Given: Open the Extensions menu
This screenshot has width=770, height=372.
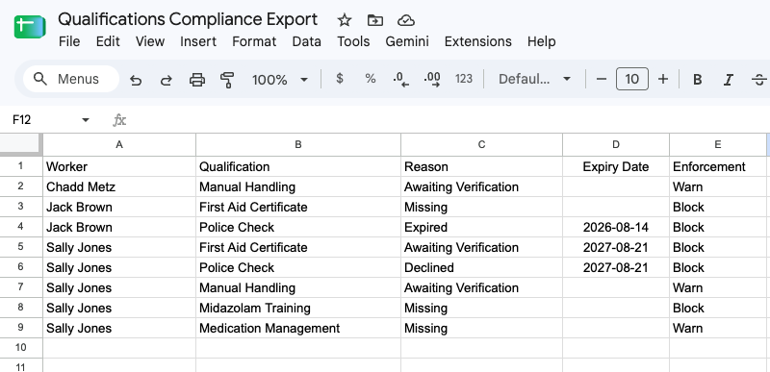Looking at the screenshot, I should pyautogui.click(x=477, y=41).
